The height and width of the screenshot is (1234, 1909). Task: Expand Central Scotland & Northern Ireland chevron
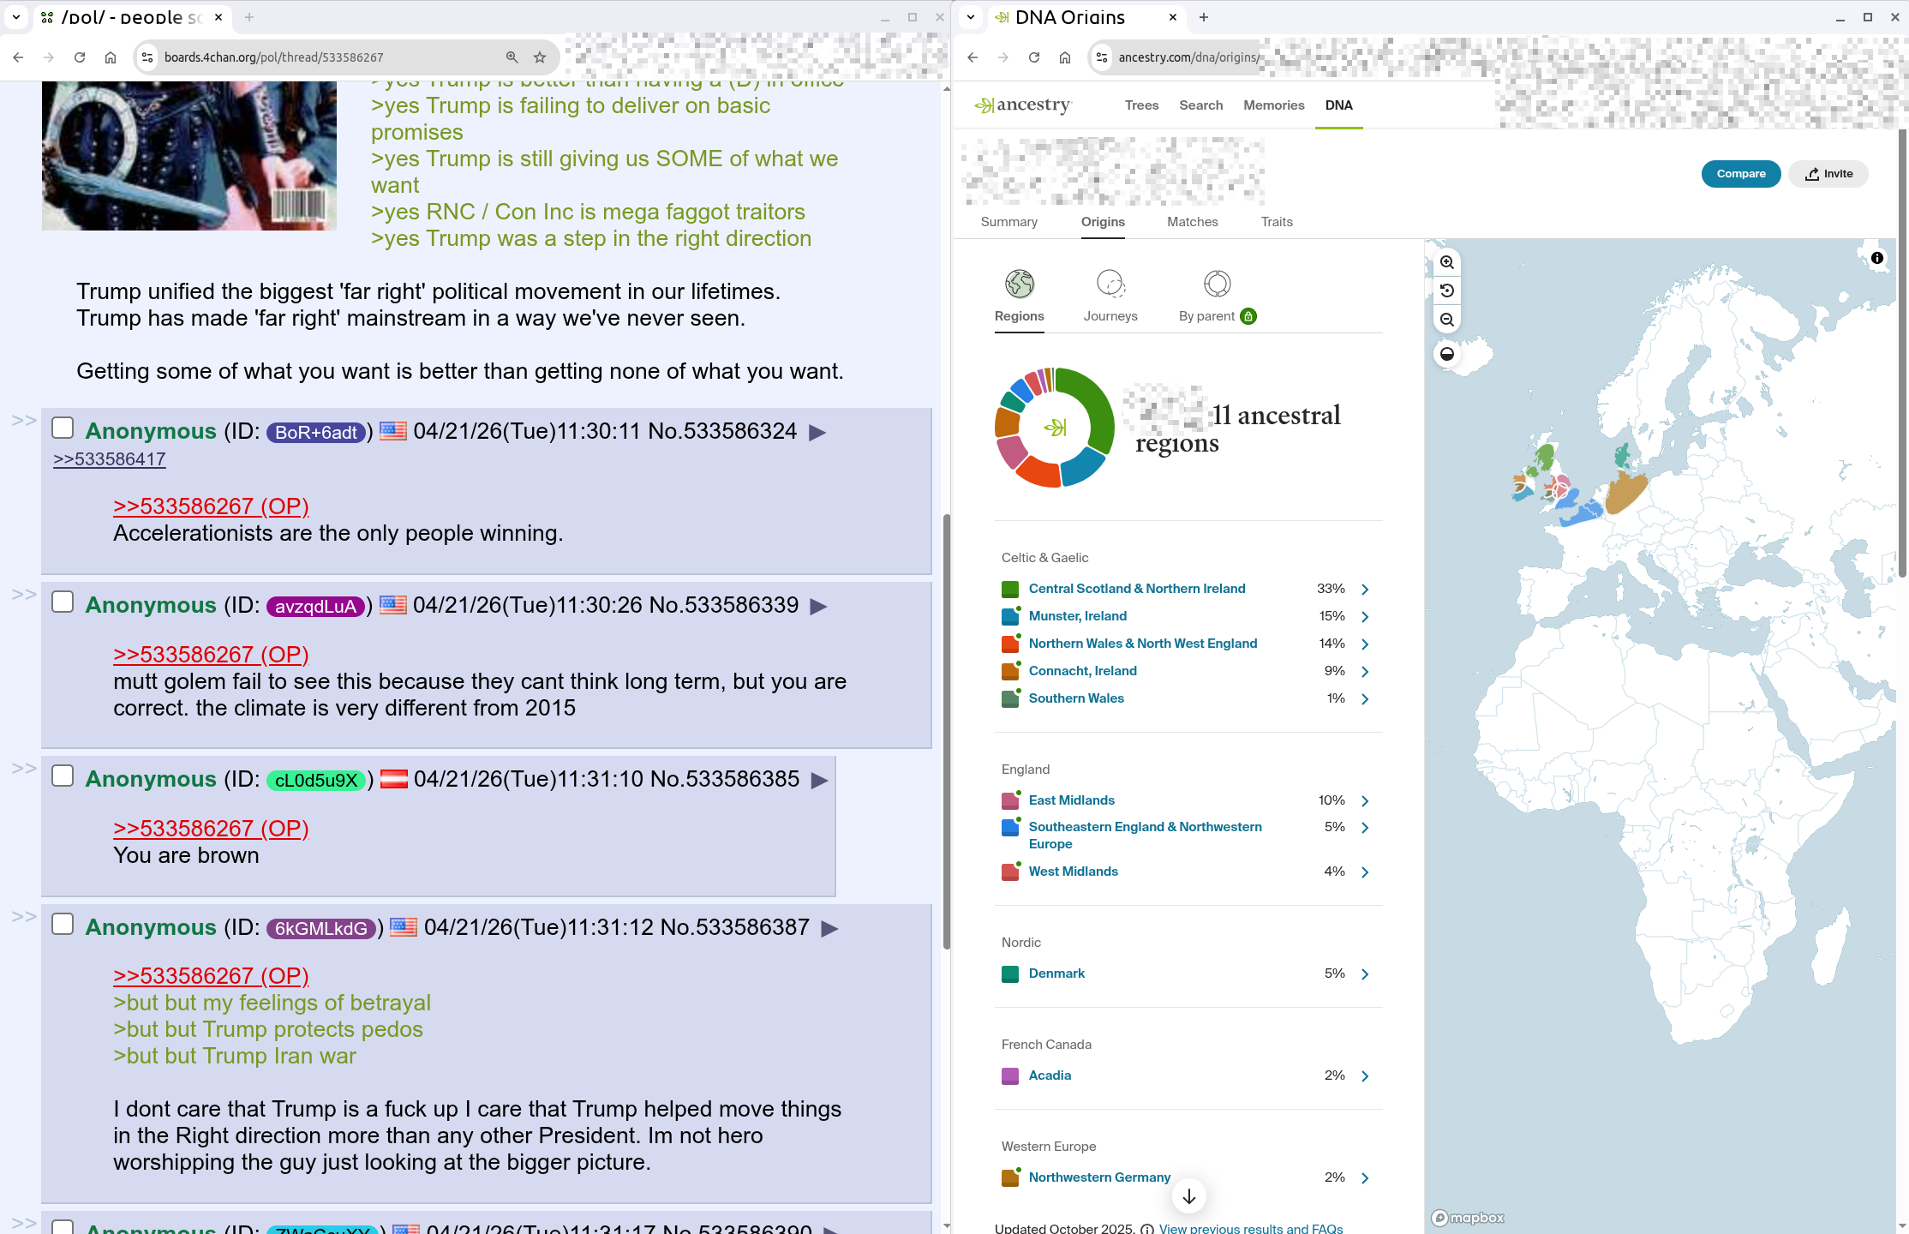[x=1366, y=590]
